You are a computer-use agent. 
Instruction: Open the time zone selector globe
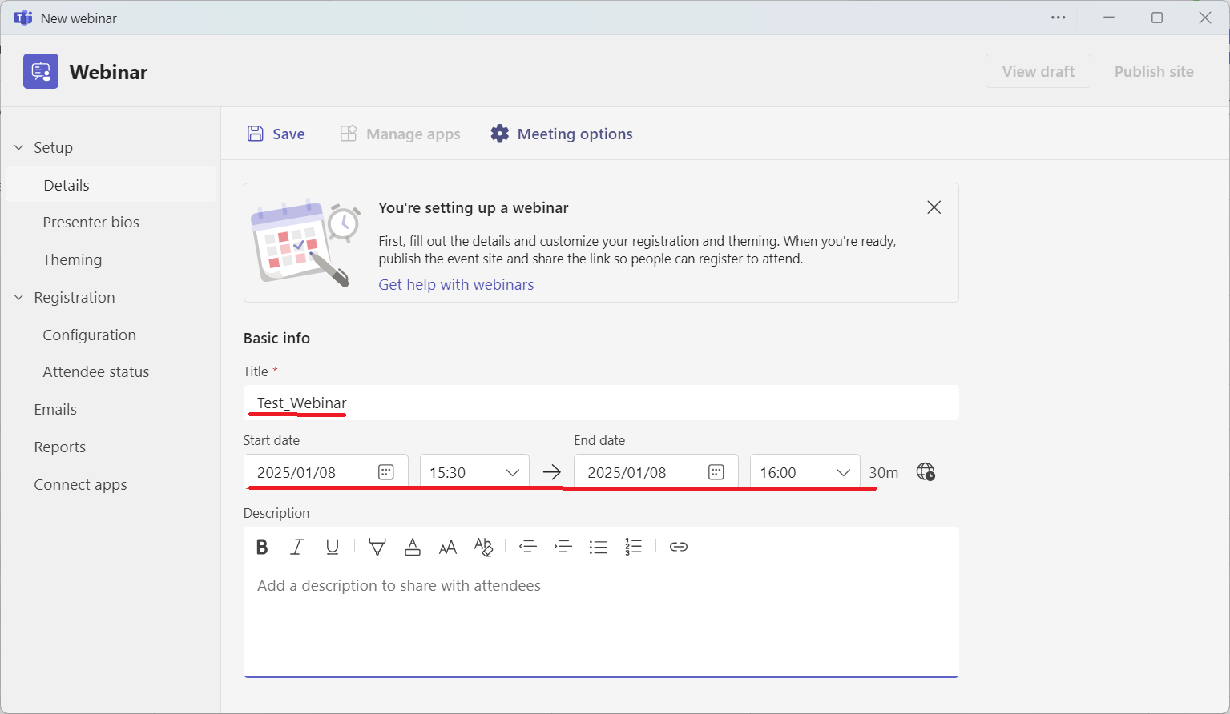pyautogui.click(x=926, y=472)
